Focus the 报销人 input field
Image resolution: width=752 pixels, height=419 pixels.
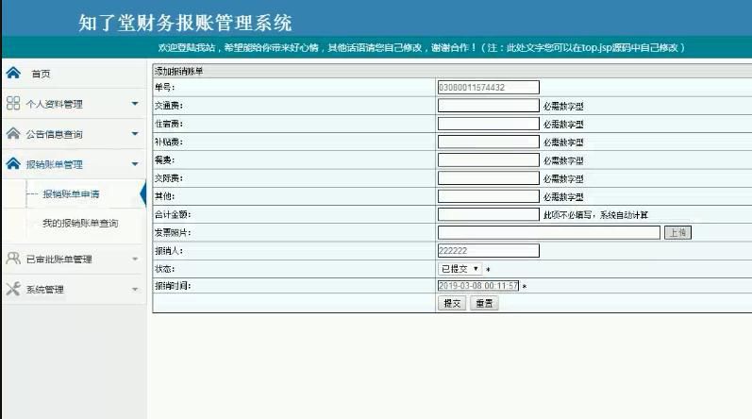(x=488, y=250)
